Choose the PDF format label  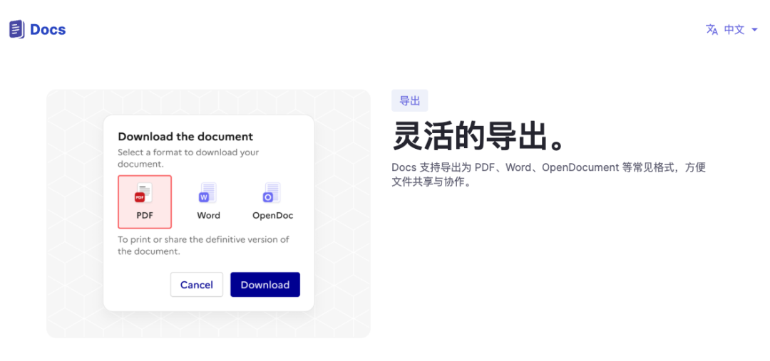pyautogui.click(x=145, y=215)
